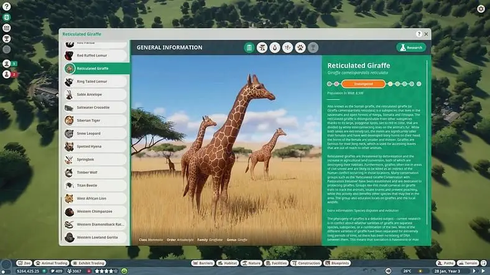Open the water droplet tab icon
Screen dimensions: 490x275
click(275, 48)
